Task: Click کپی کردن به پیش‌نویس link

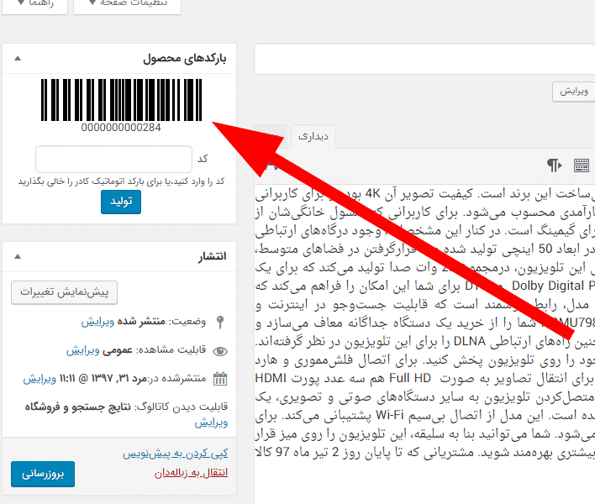Action: [x=176, y=454]
